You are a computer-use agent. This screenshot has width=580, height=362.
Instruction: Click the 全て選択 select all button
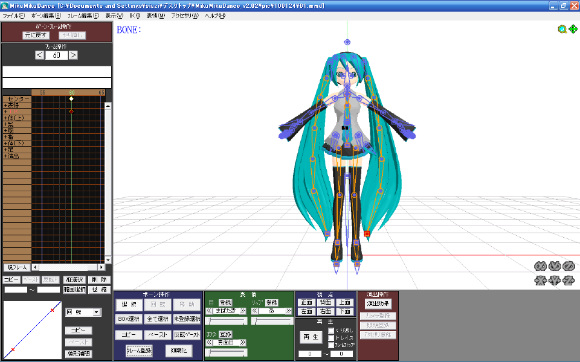pyautogui.click(x=158, y=319)
